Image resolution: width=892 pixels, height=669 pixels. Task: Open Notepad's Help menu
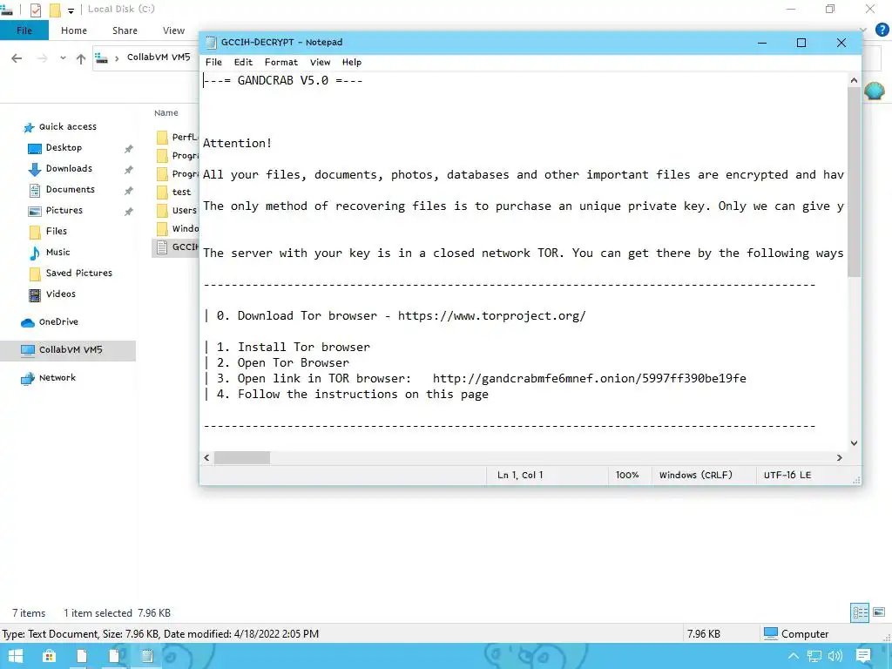point(352,62)
